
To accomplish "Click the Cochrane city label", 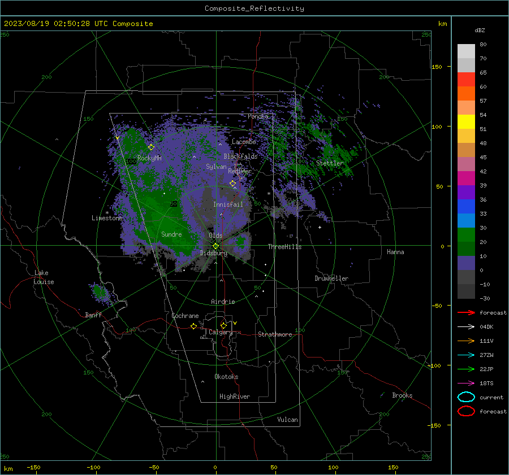I will (x=185, y=316).
